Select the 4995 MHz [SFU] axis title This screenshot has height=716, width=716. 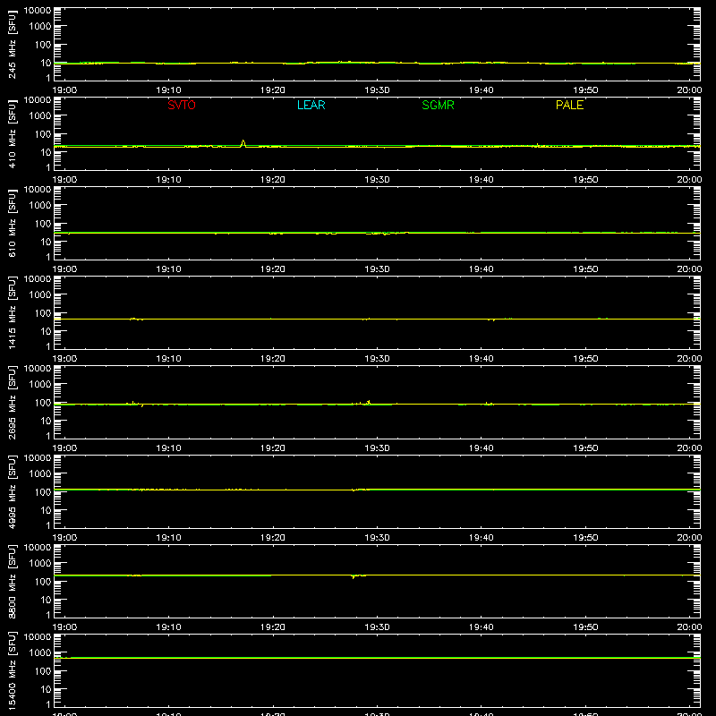[12, 491]
